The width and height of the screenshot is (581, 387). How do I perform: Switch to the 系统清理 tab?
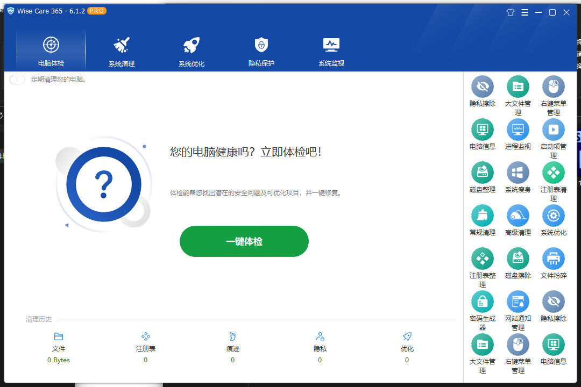coord(121,50)
